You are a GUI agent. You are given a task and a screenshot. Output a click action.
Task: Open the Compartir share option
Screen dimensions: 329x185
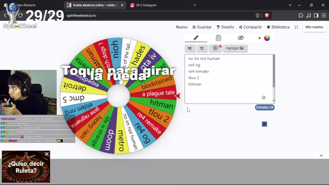click(250, 27)
